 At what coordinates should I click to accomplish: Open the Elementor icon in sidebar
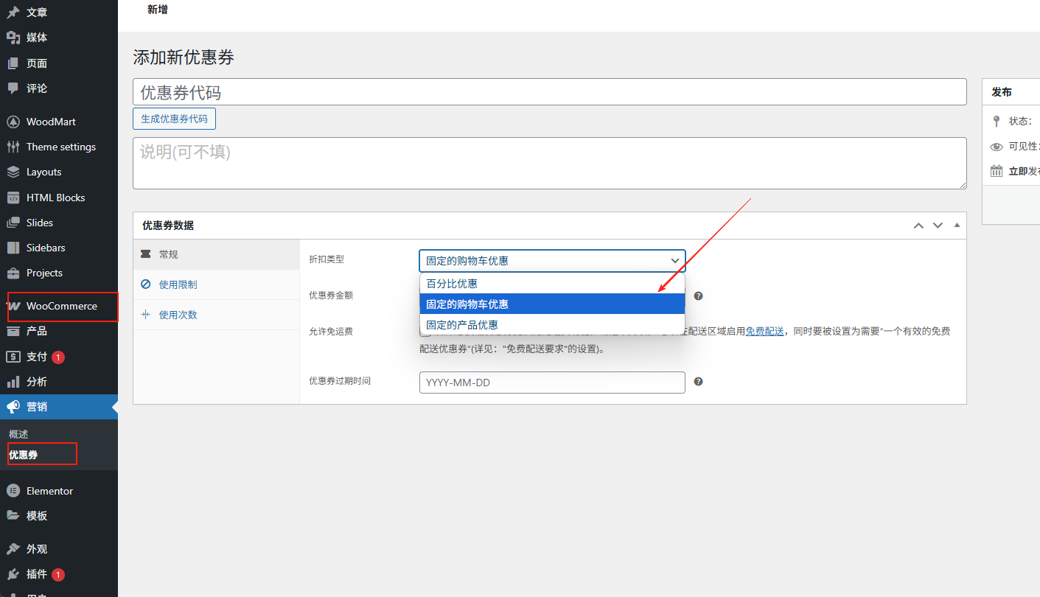[13, 491]
